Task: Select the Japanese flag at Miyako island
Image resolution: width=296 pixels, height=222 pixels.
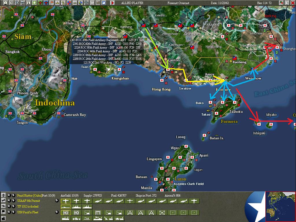Action: (x=271, y=124)
